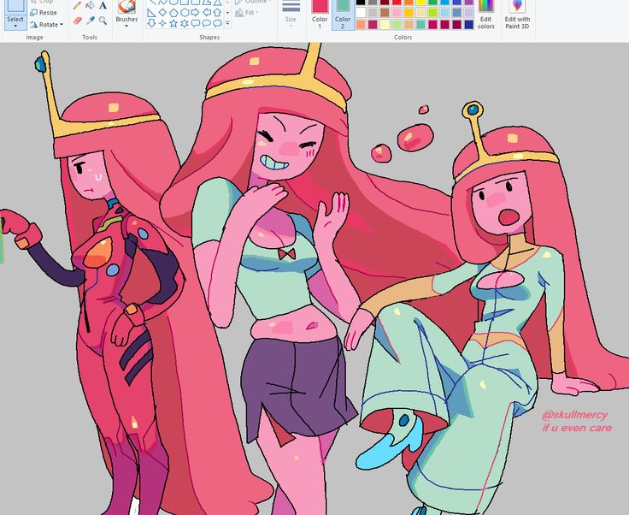629x515 pixels.
Task: Pick the custom light green swatch
Action: coord(397,25)
